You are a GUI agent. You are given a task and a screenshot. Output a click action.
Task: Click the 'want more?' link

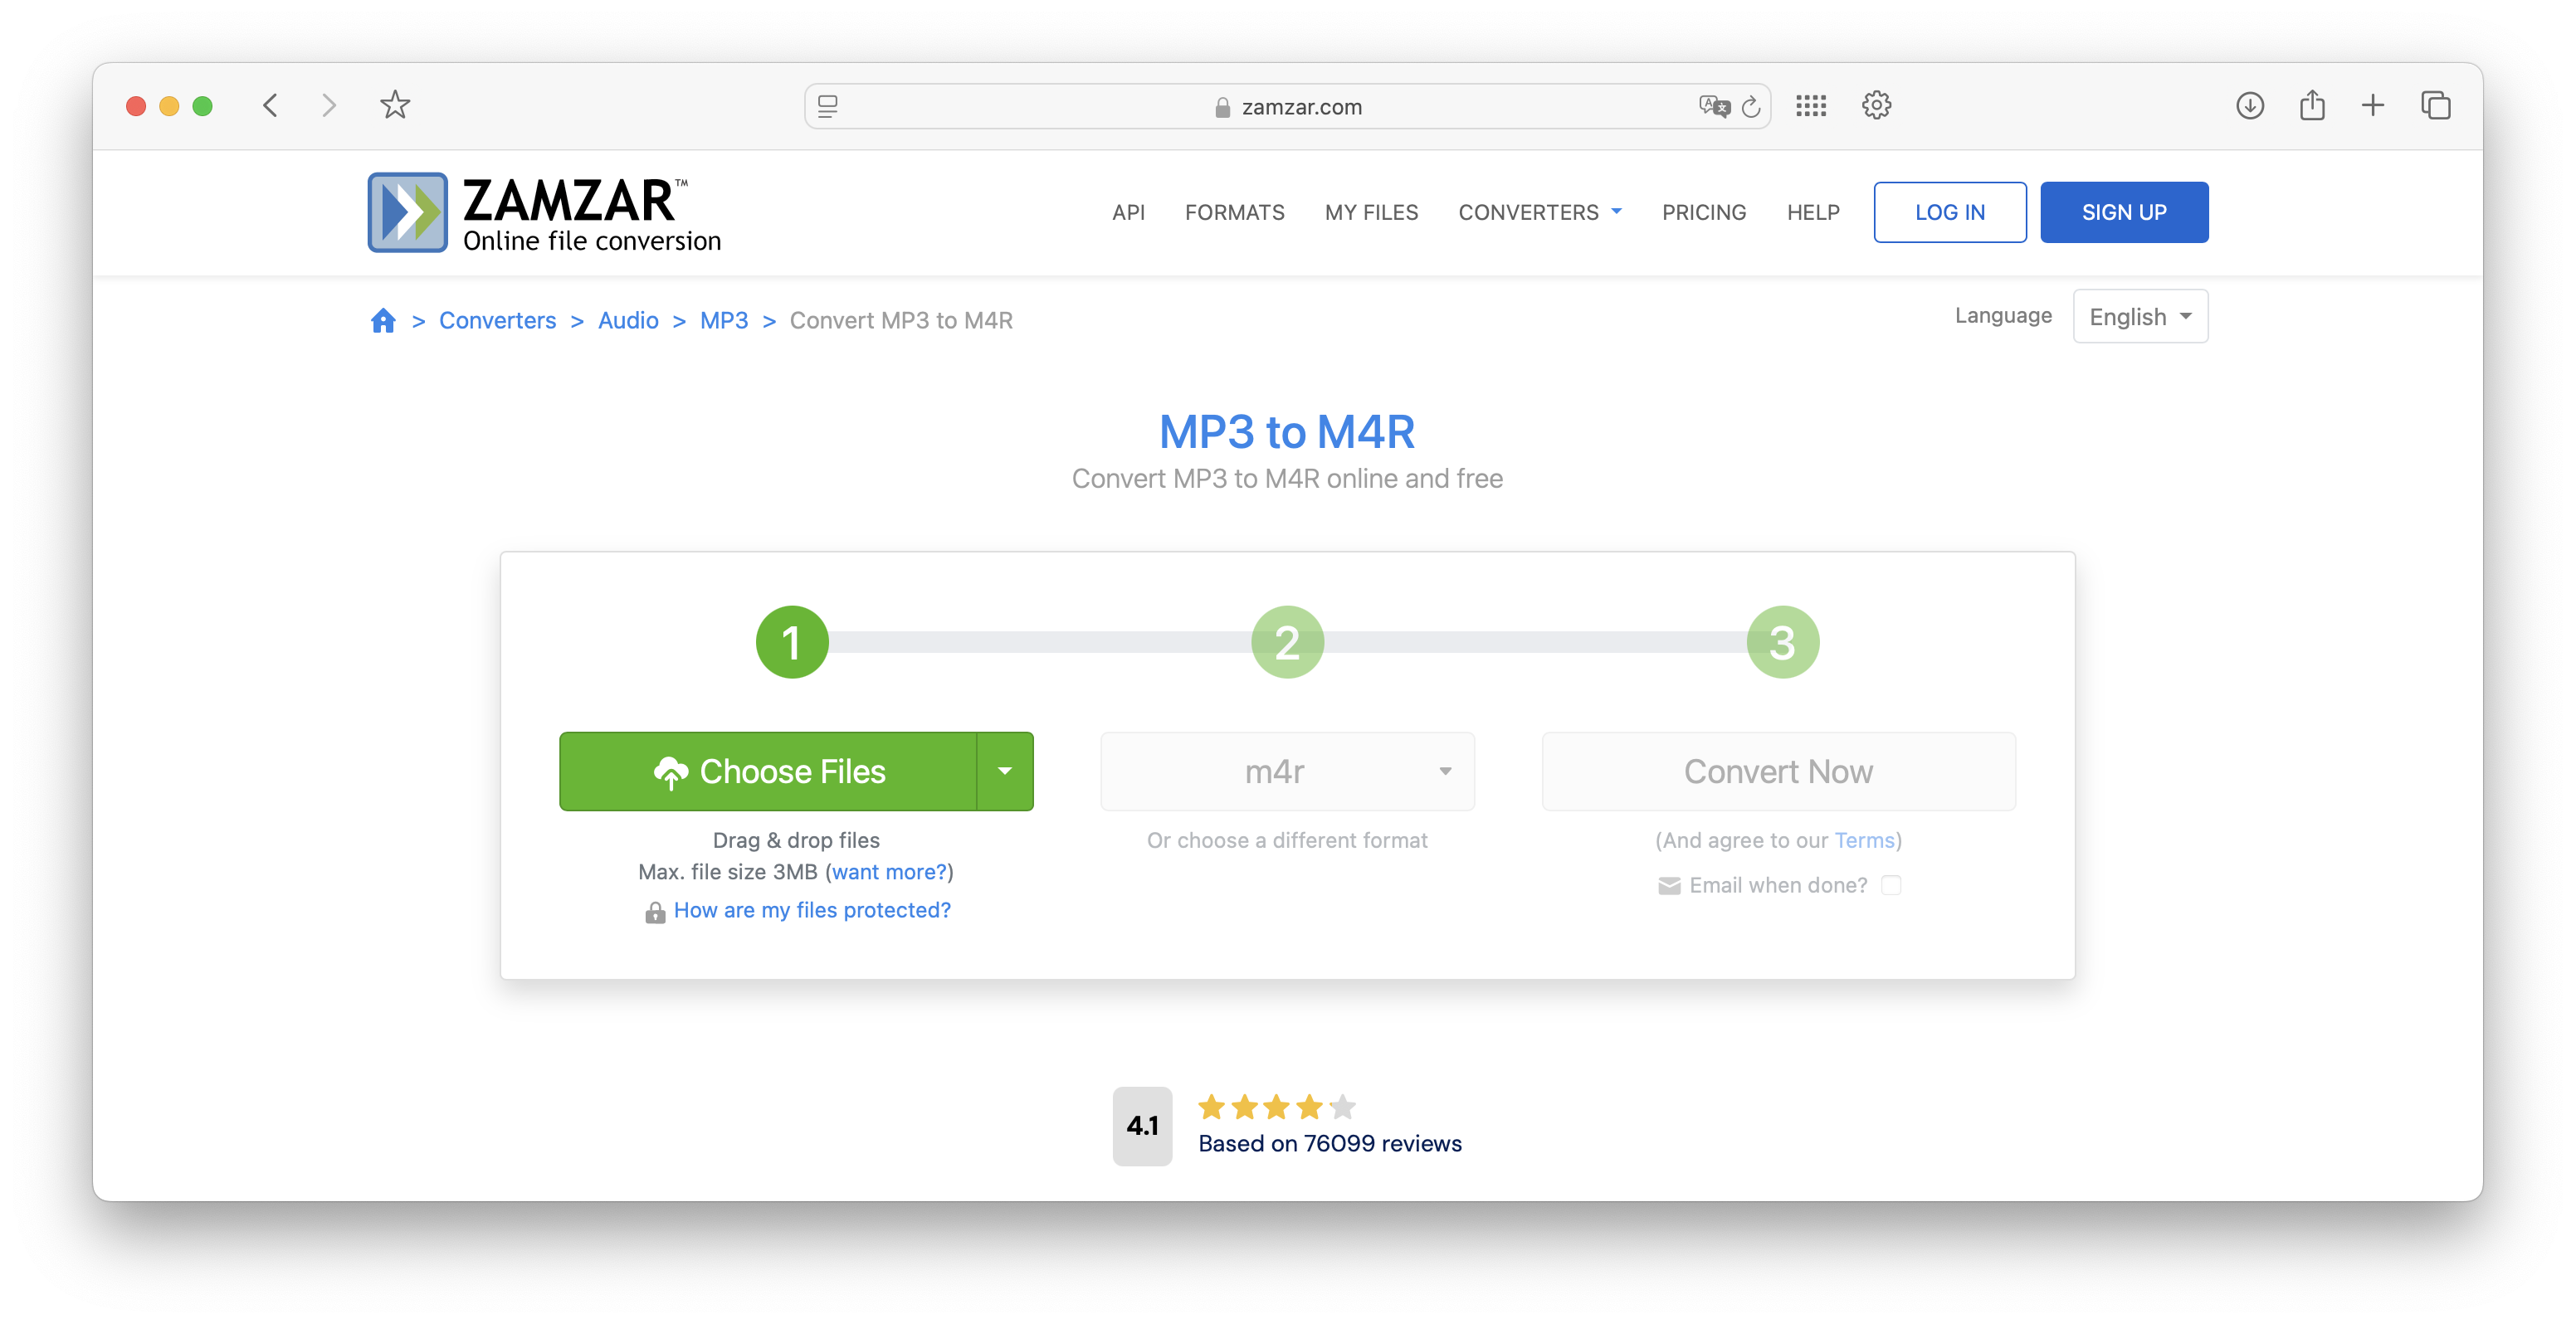tap(889, 871)
